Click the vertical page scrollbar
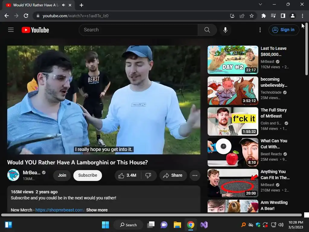 (307, 49)
